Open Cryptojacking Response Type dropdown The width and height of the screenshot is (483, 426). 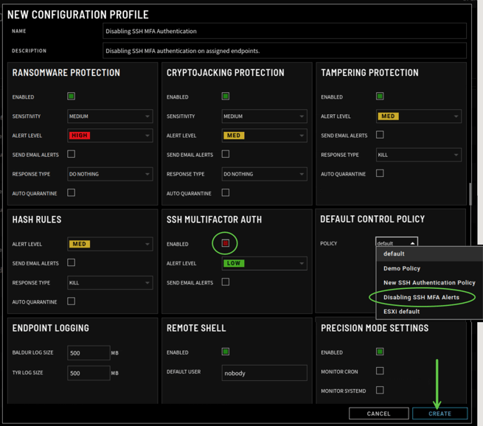pos(264,174)
